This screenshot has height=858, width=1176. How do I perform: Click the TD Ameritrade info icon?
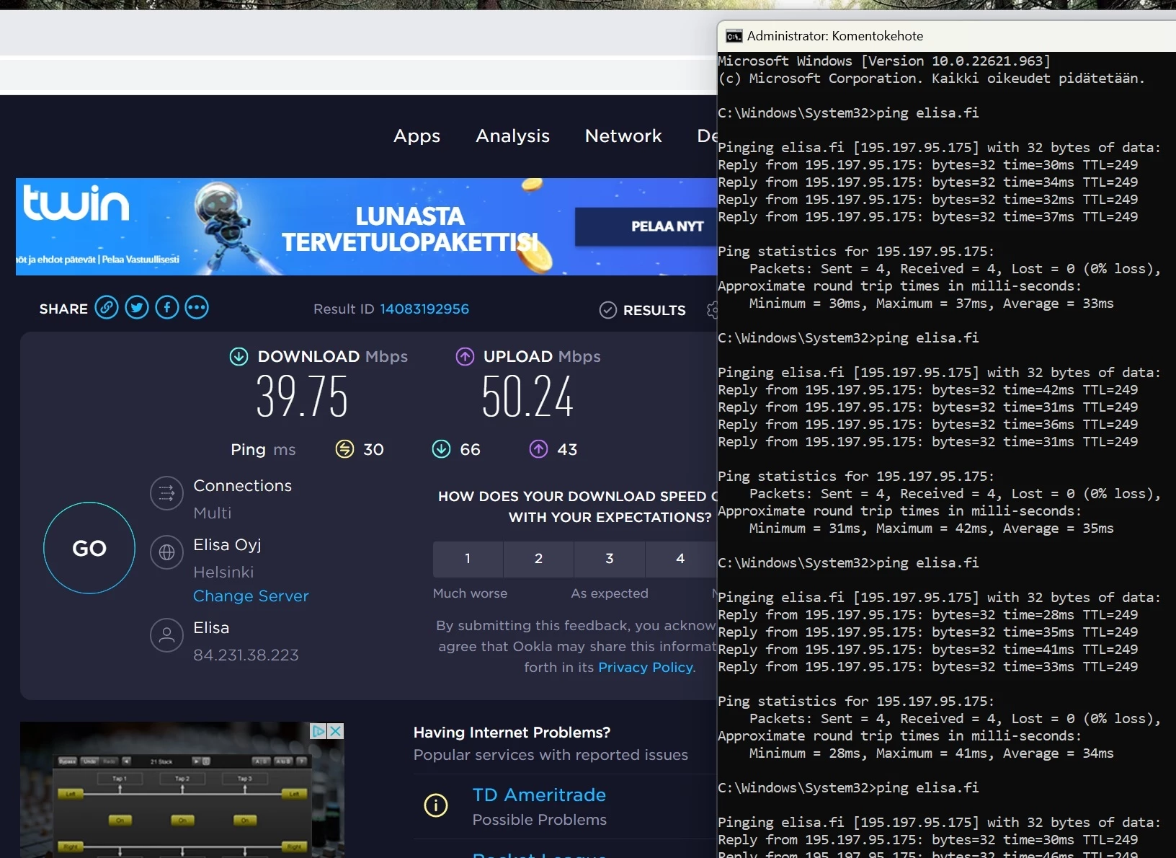click(436, 805)
